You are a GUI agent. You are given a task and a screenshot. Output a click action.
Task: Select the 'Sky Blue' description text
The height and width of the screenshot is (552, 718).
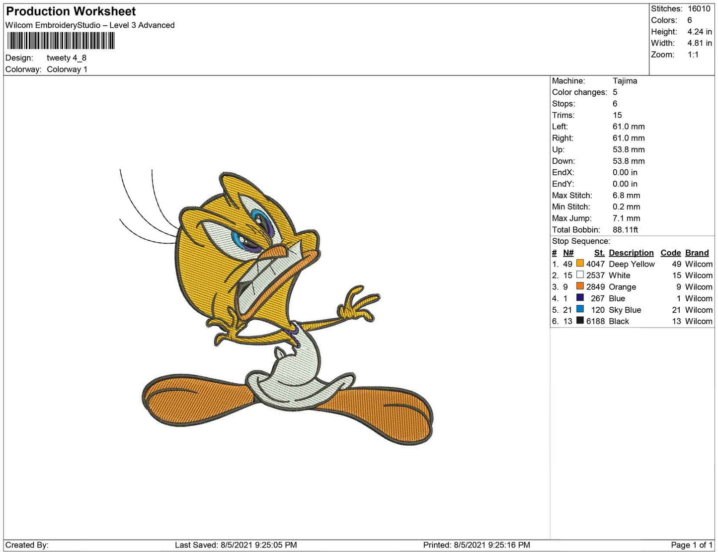click(625, 310)
